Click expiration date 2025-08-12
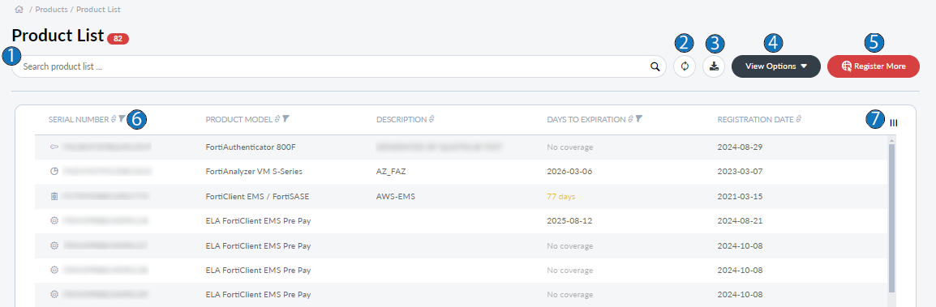The image size is (936, 307). click(x=569, y=220)
